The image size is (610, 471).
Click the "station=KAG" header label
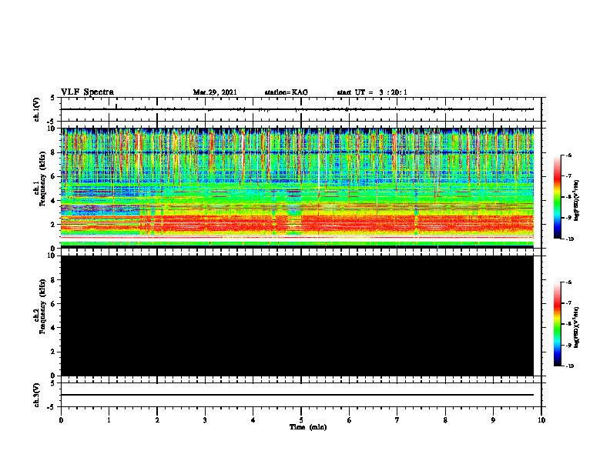[x=287, y=92]
